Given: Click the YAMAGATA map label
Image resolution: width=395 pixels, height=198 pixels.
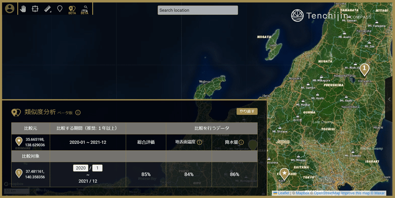Looking at the screenshot, I should 350,10.
